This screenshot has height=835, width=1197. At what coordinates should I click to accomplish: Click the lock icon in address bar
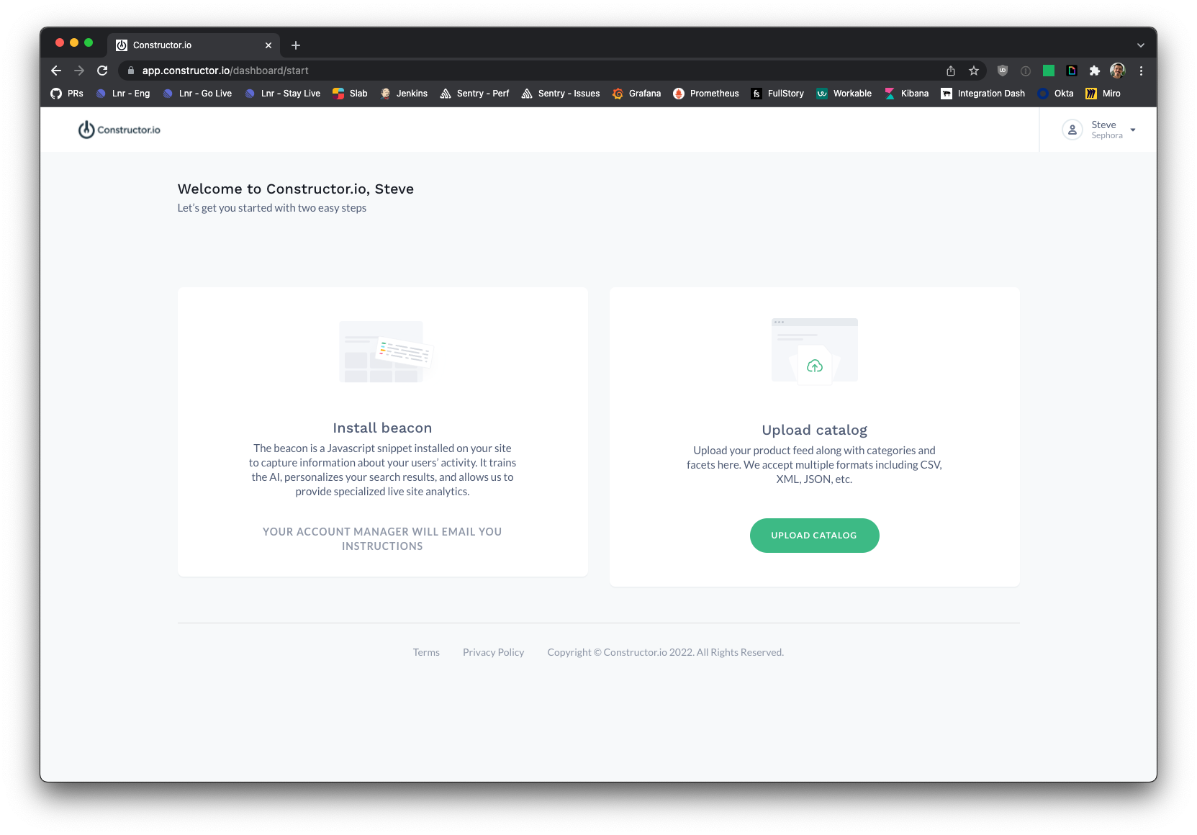[130, 71]
